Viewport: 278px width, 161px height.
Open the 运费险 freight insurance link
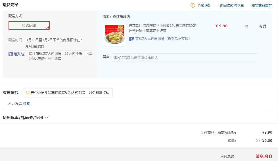point(19,54)
